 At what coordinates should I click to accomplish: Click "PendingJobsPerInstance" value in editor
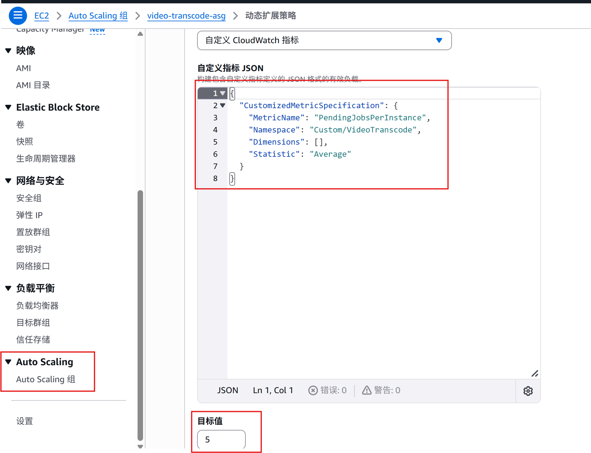pos(370,117)
